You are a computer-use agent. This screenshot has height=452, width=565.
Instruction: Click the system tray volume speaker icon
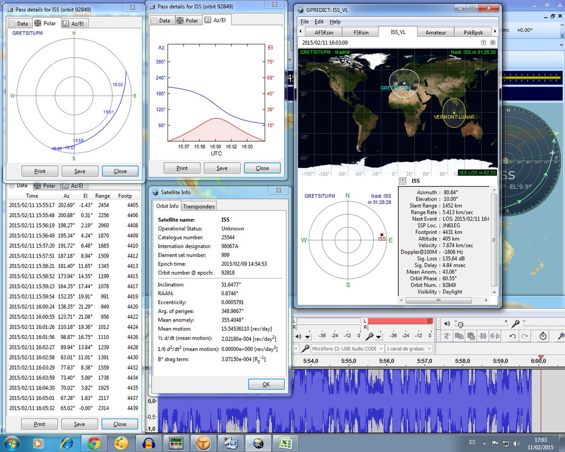516,444
